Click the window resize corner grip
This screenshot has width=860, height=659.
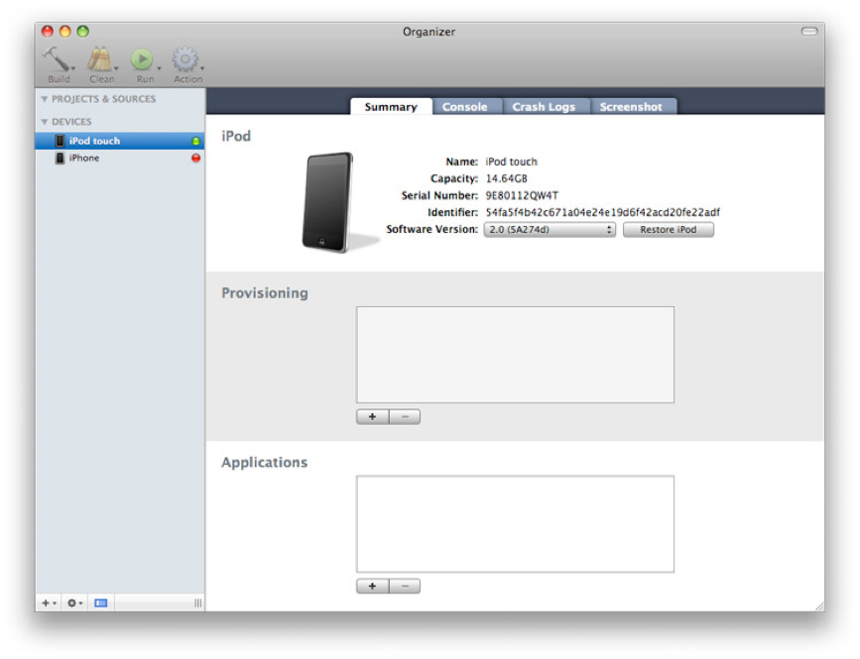point(819,606)
